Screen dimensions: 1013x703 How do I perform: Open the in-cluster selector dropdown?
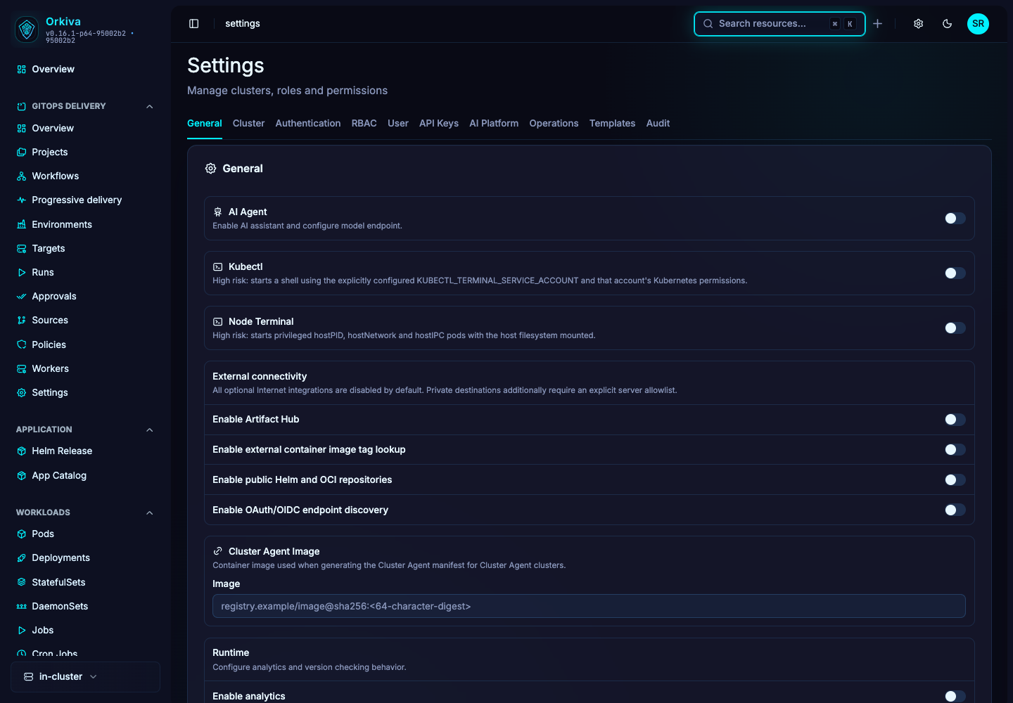85,677
